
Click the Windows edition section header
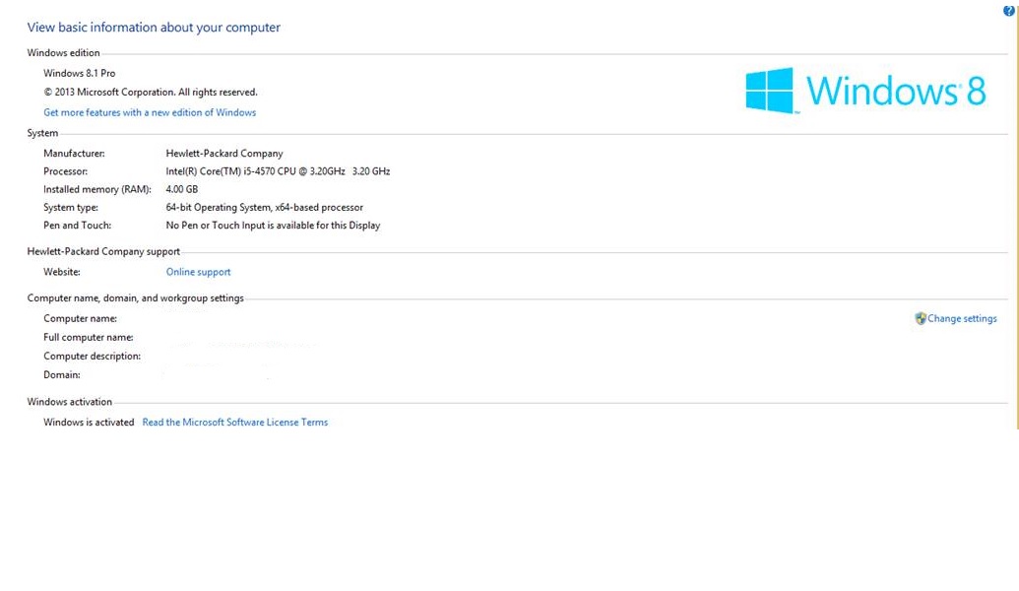point(64,52)
